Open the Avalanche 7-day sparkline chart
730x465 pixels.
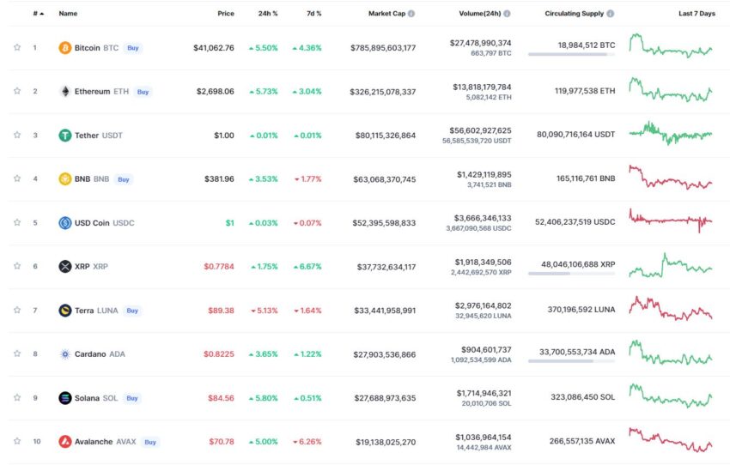[671, 440]
